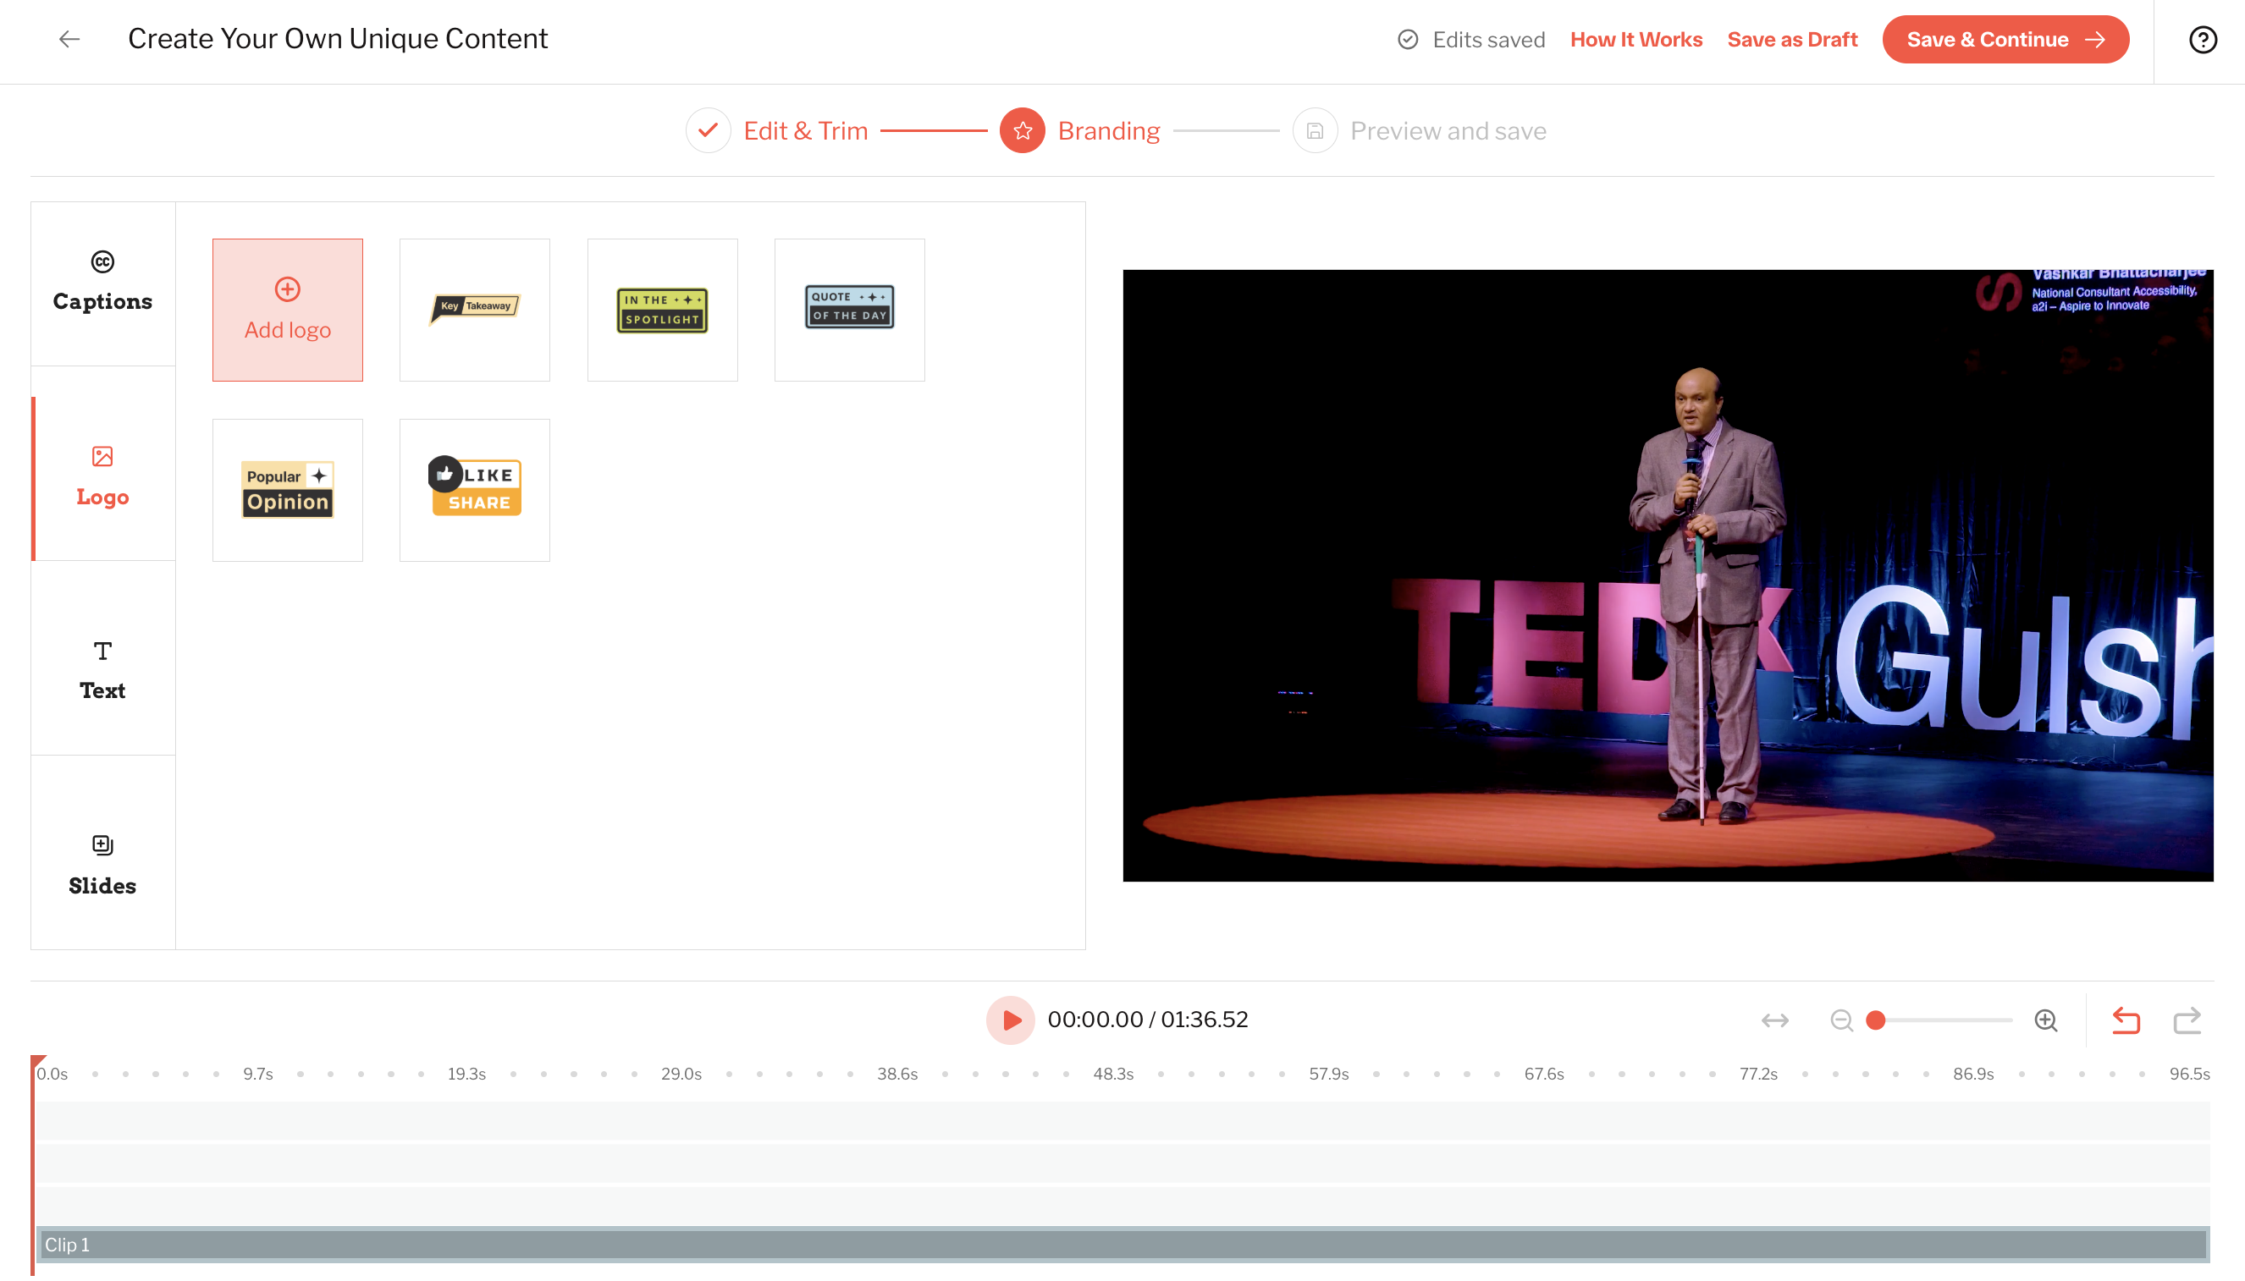Click the 48.3s mark on timeline ruler
The image size is (2245, 1281).
(x=1113, y=1075)
